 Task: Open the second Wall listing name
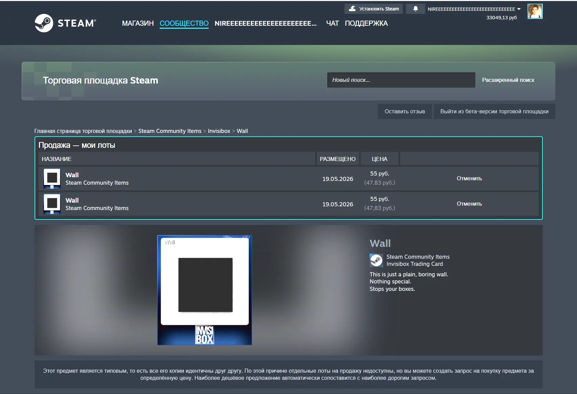pyautogui.click(x=72, y=200)
